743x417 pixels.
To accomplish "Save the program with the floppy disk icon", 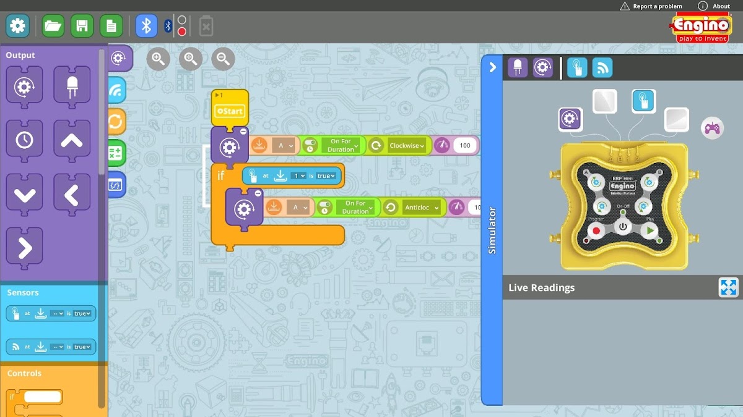I will [82, 26].
